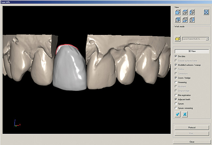
Task: Hide Adjacent teeth via its checkbox
Action: (x=176, y=99)
